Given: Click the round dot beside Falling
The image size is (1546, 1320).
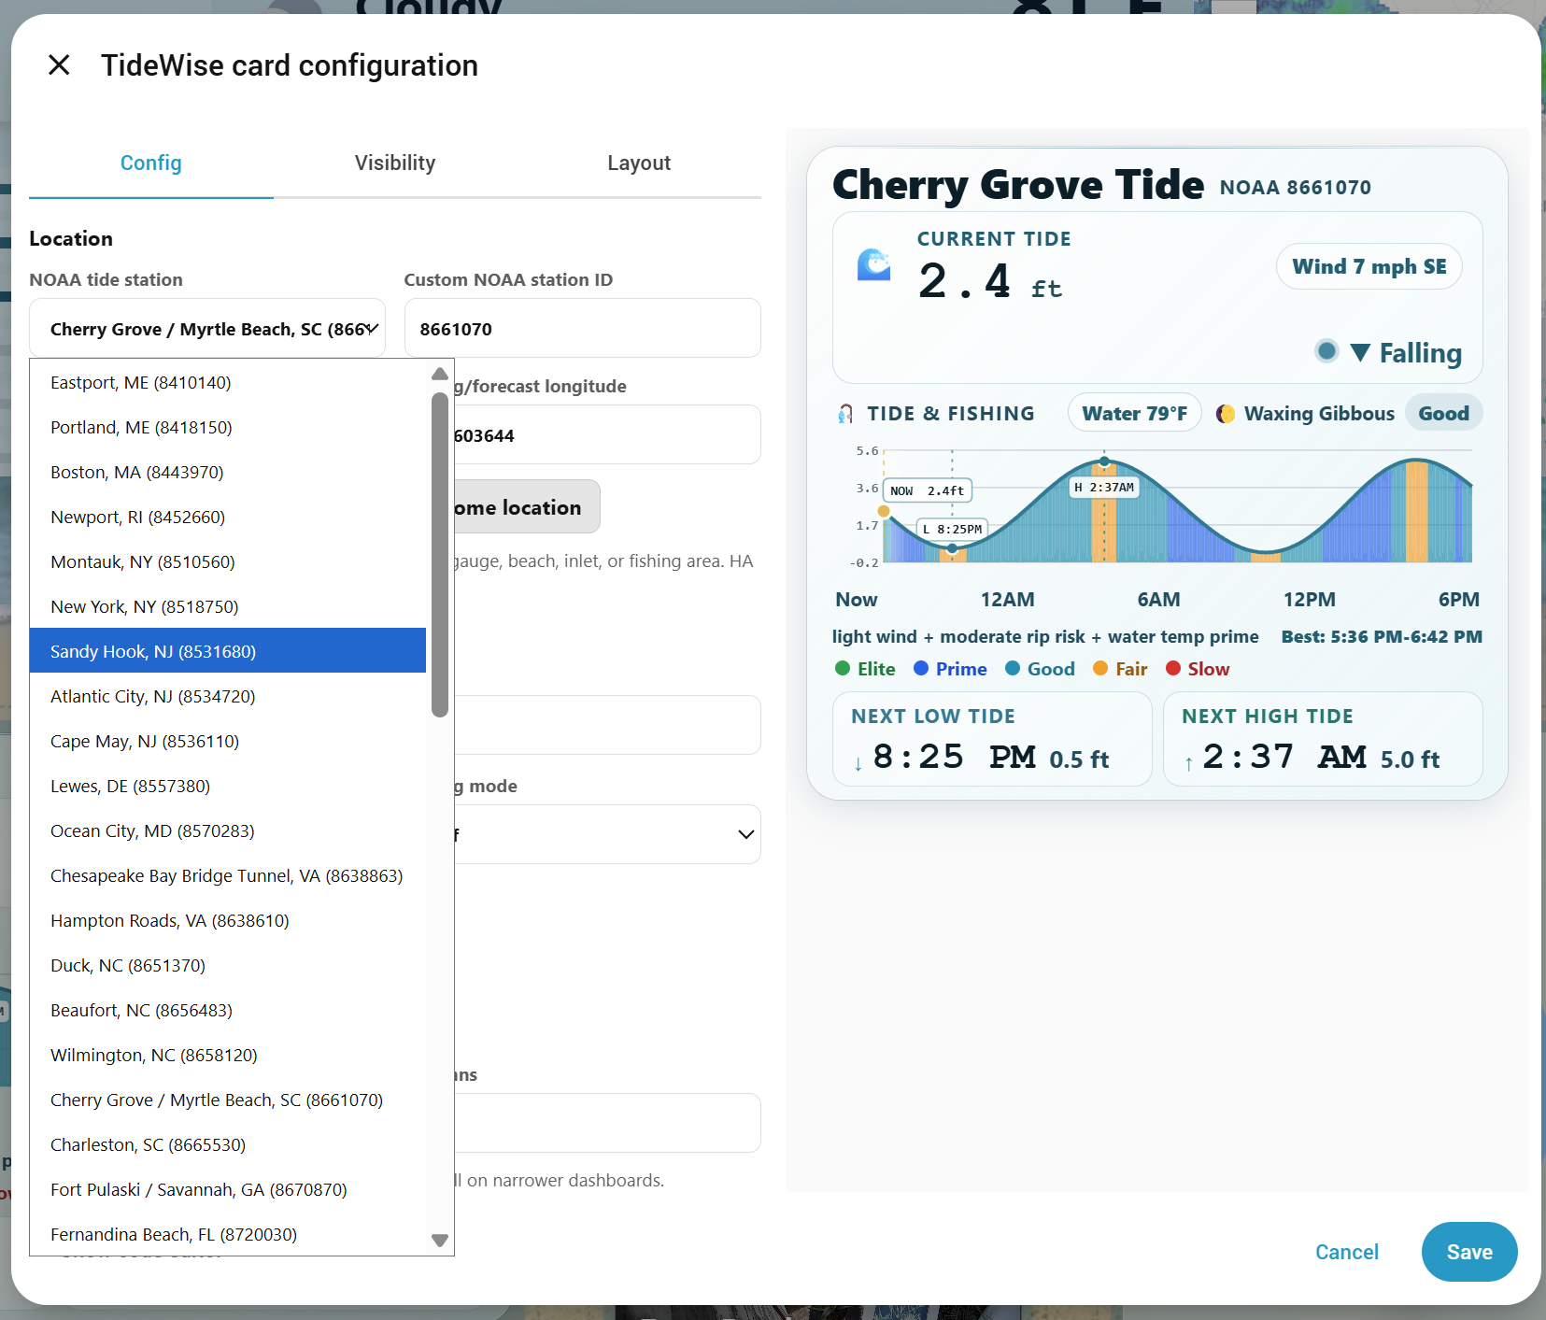Looking at the screenshot, I should tap(1326, 351).
